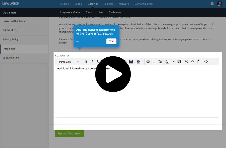Click the 'Additional information can be' text
This screenshot has height=148, width=226.
75,68
